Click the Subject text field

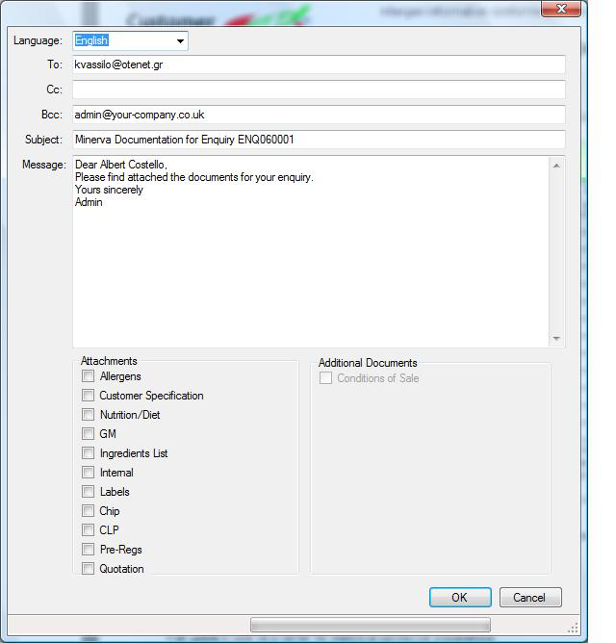click(318, 140)
